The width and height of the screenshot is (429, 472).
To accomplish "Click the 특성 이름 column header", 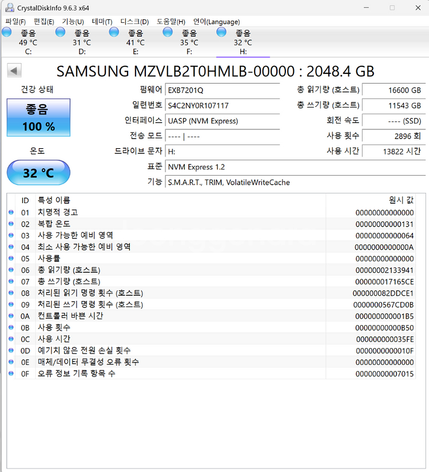I will 181,200.
